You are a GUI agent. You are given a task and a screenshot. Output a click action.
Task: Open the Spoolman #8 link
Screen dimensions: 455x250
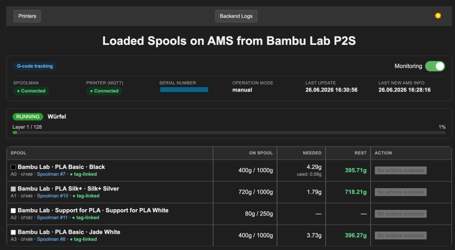coord(51,239)
